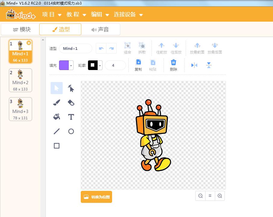This screenshot has height=217, width=273.
Task: Click the Delete (删除) trash icon
Action: [173, 62]
